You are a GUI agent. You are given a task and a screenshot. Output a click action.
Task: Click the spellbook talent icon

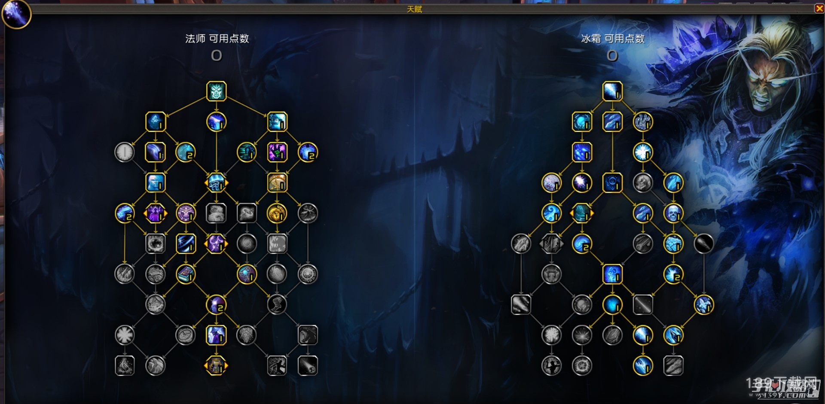coord(186,274)
